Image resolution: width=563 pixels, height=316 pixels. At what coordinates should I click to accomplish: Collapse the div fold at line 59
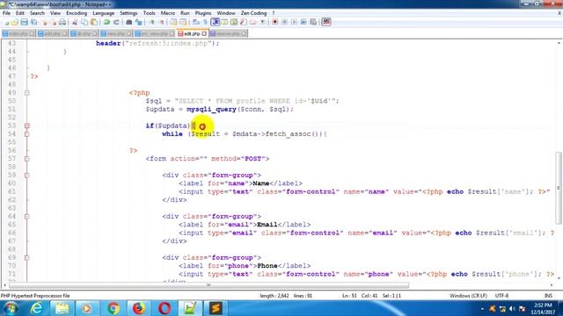pos(27,176)
